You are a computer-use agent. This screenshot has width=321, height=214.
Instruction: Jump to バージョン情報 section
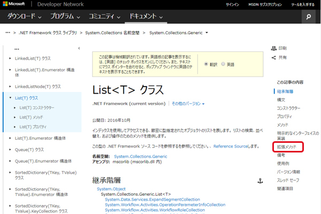(x=288, y=172)
